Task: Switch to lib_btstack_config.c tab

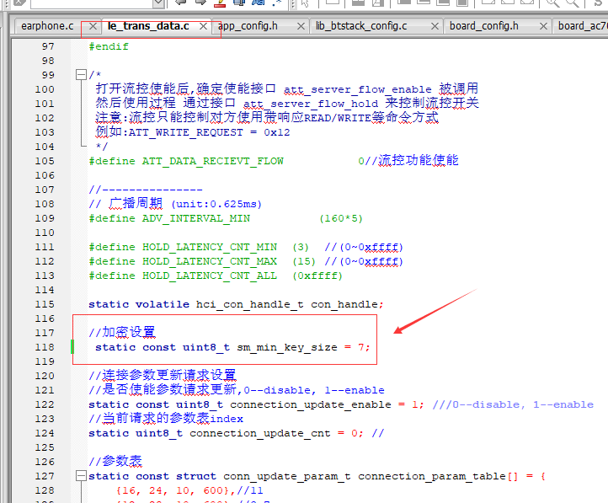Action: click(x=361, y=26)
